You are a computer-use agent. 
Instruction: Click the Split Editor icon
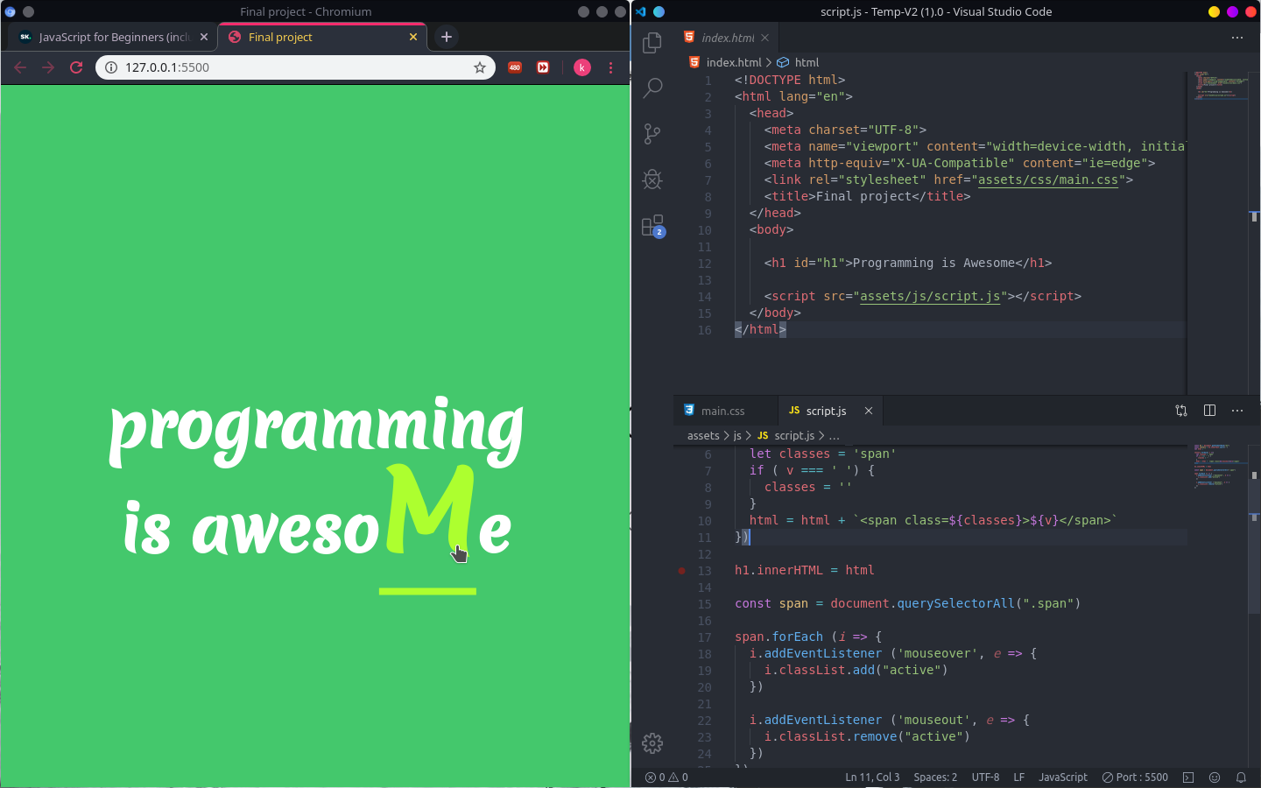point(1209,411)
